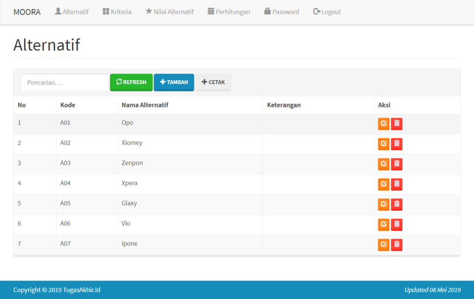Open the Logout icon in the navbar
The width and height of the screenshot is (474, 299).
pyautogui.click(x=316, y=11)
